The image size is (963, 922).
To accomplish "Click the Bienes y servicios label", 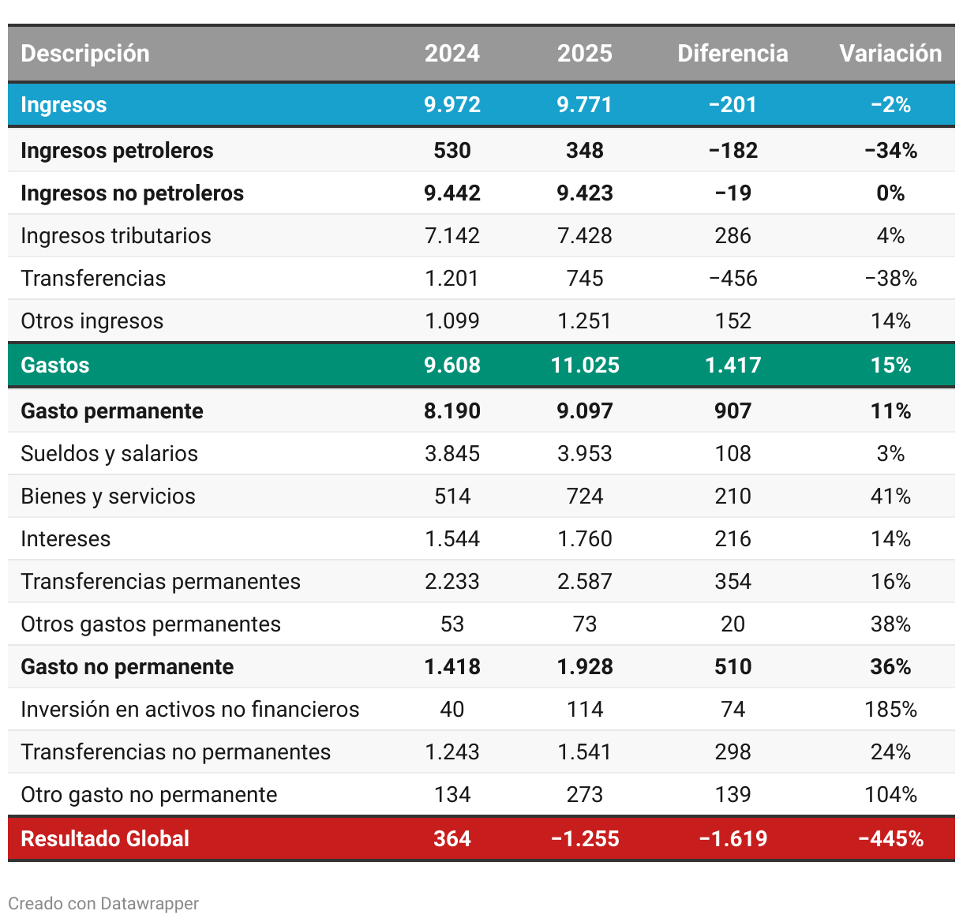I will point(108,497).
